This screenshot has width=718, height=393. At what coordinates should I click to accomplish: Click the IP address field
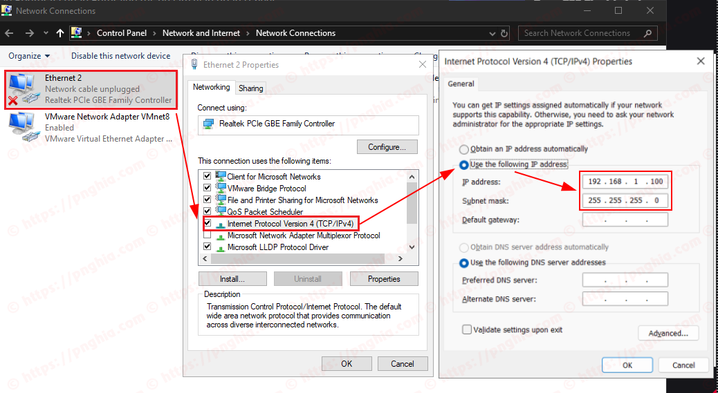pyautogui.click(x=625, y=182)
